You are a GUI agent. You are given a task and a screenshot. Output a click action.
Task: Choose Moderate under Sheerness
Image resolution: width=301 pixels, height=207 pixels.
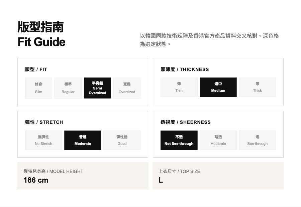[x=218, y=140]
